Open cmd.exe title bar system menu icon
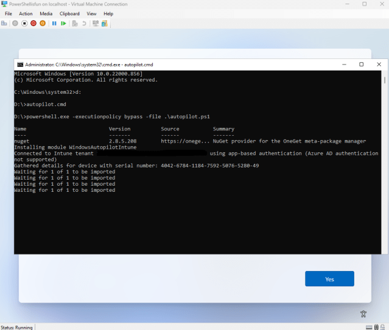 pos(20,65)
